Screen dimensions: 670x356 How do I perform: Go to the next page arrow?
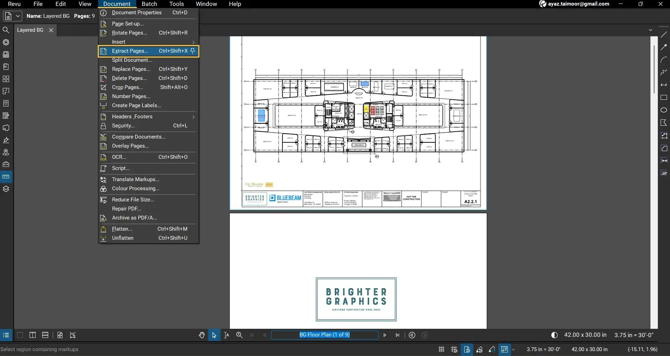pos(385,335)
